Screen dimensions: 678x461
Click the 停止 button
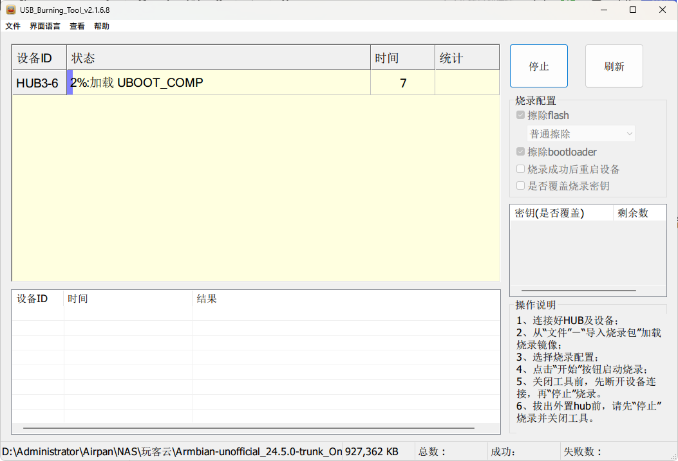pos(538,66)
